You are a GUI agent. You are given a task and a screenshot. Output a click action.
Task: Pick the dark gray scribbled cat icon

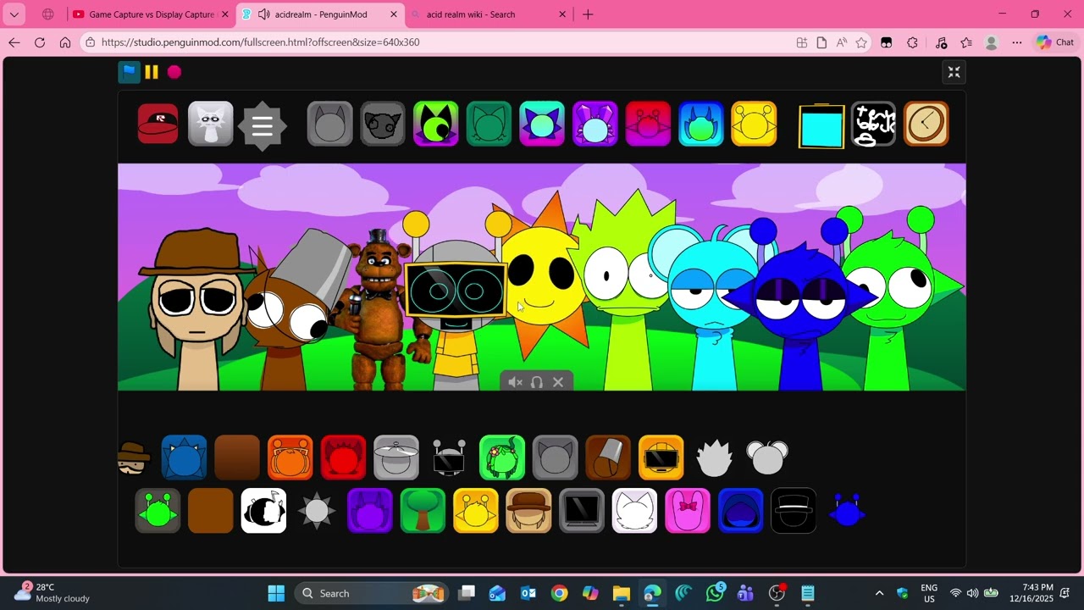pyautogui.click(x=383, y=125)
